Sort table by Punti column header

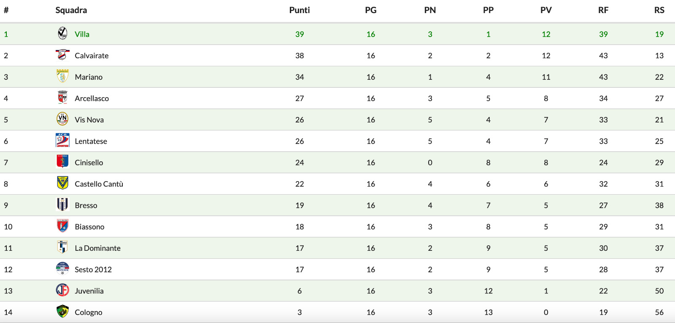coord(300,10)
